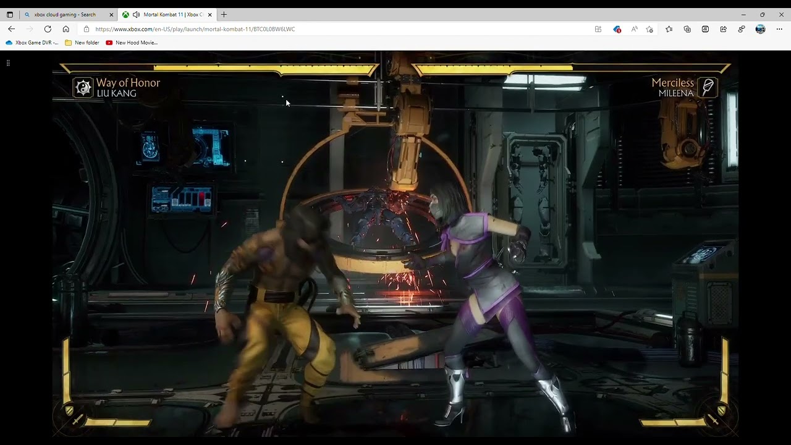Open the Math Solver toolbar icon
791x445 pixels.
pyautogui.click(x=705, y=29)
